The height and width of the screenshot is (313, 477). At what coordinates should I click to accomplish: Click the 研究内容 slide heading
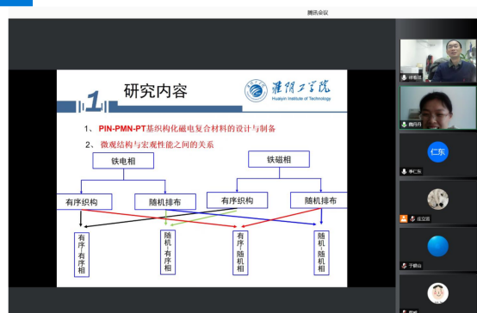(x=156, y=91)
